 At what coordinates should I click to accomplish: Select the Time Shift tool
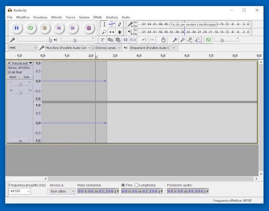coord(112,32)
